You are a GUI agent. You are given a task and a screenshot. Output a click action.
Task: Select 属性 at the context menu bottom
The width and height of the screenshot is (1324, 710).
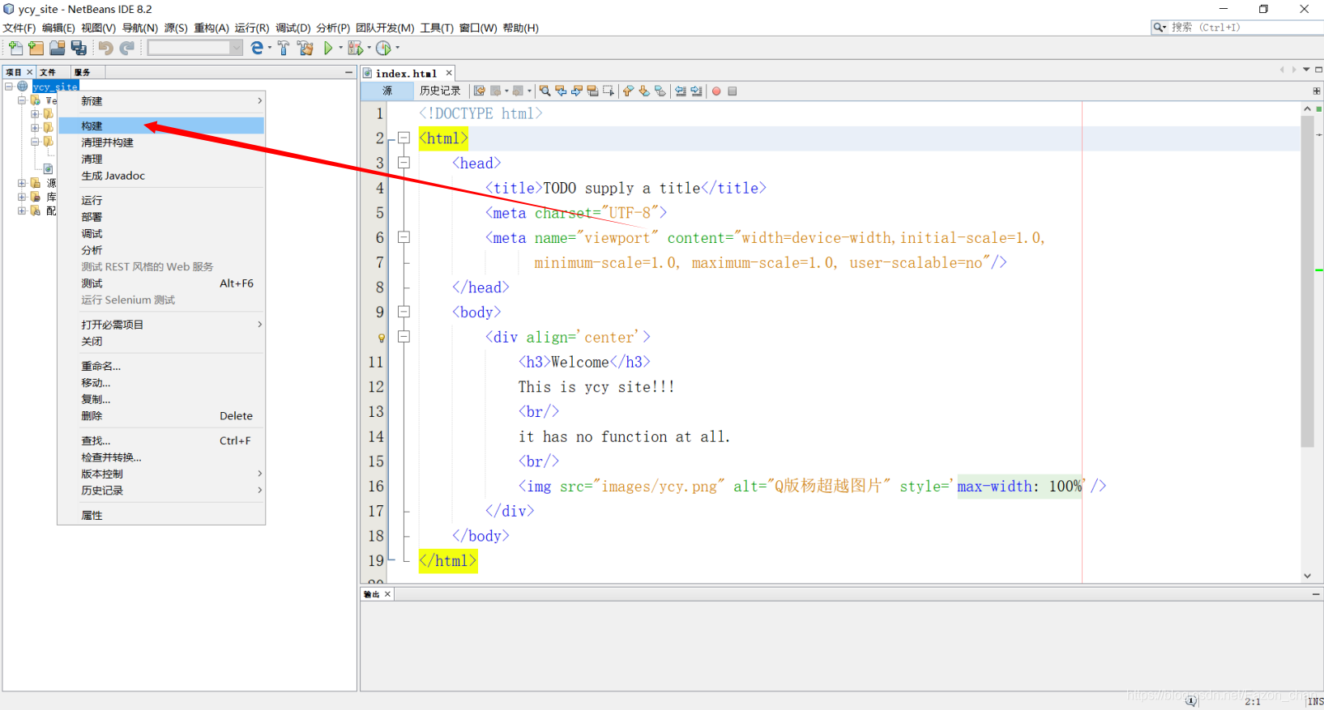click(161, 515)
